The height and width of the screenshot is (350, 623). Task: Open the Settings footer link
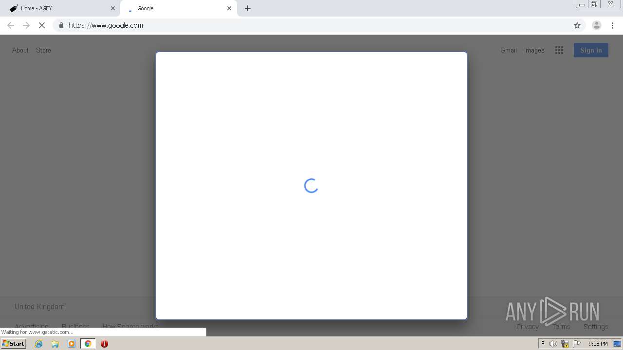tap(596, 327)
